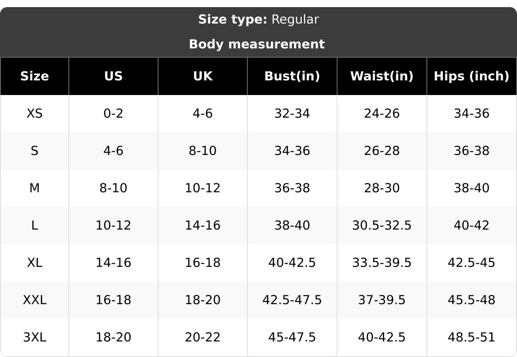517x357 pixels.
Task: Click US size 0-2 cell
Action: tap(113, 113)
